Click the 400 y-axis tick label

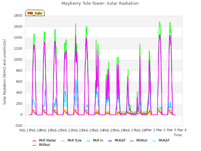[x=19, y=93]
